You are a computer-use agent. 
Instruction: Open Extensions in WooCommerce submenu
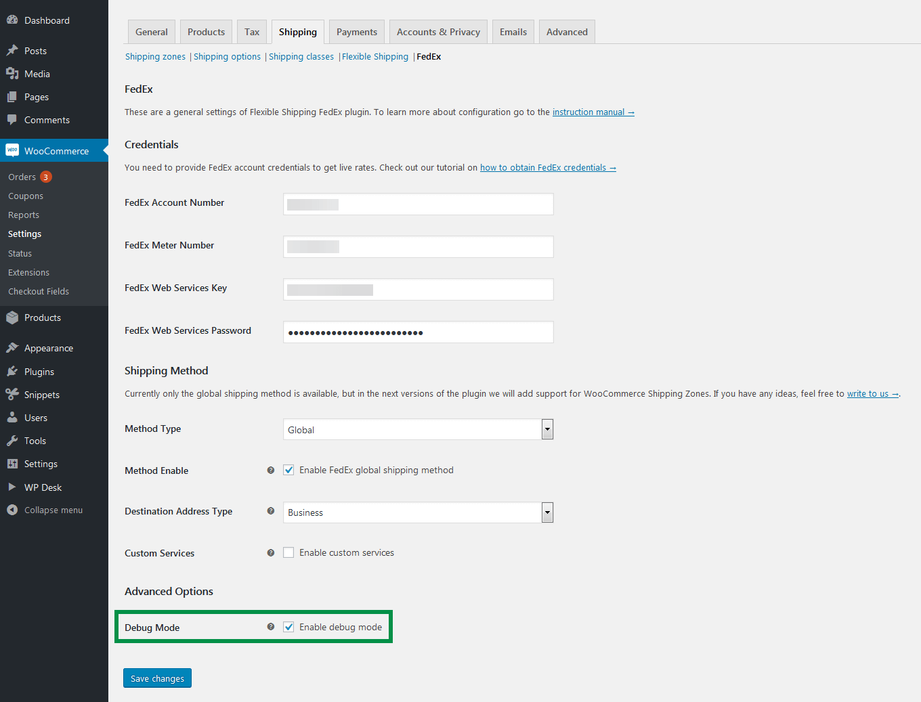tap(28, 272)
